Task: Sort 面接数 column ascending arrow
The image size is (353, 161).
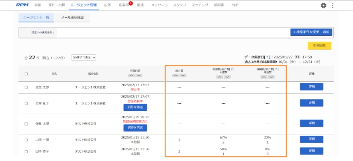Action: tap(220, 77)
